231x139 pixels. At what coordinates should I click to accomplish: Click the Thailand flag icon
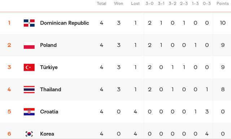coord(29,89)
